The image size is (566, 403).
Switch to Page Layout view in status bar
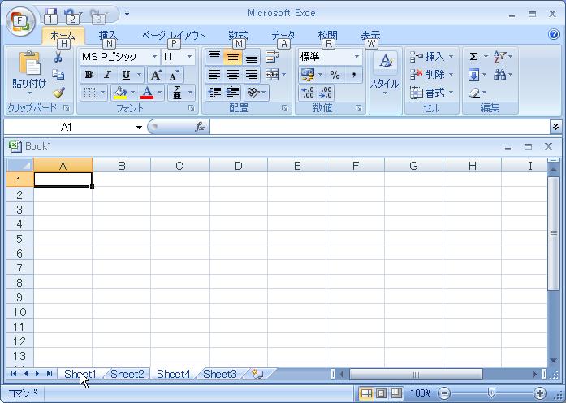click(382, 393)
